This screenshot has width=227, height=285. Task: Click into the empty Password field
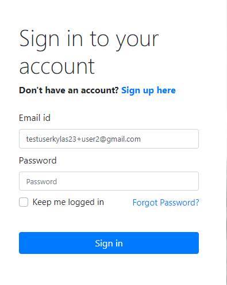click(109, 181)
